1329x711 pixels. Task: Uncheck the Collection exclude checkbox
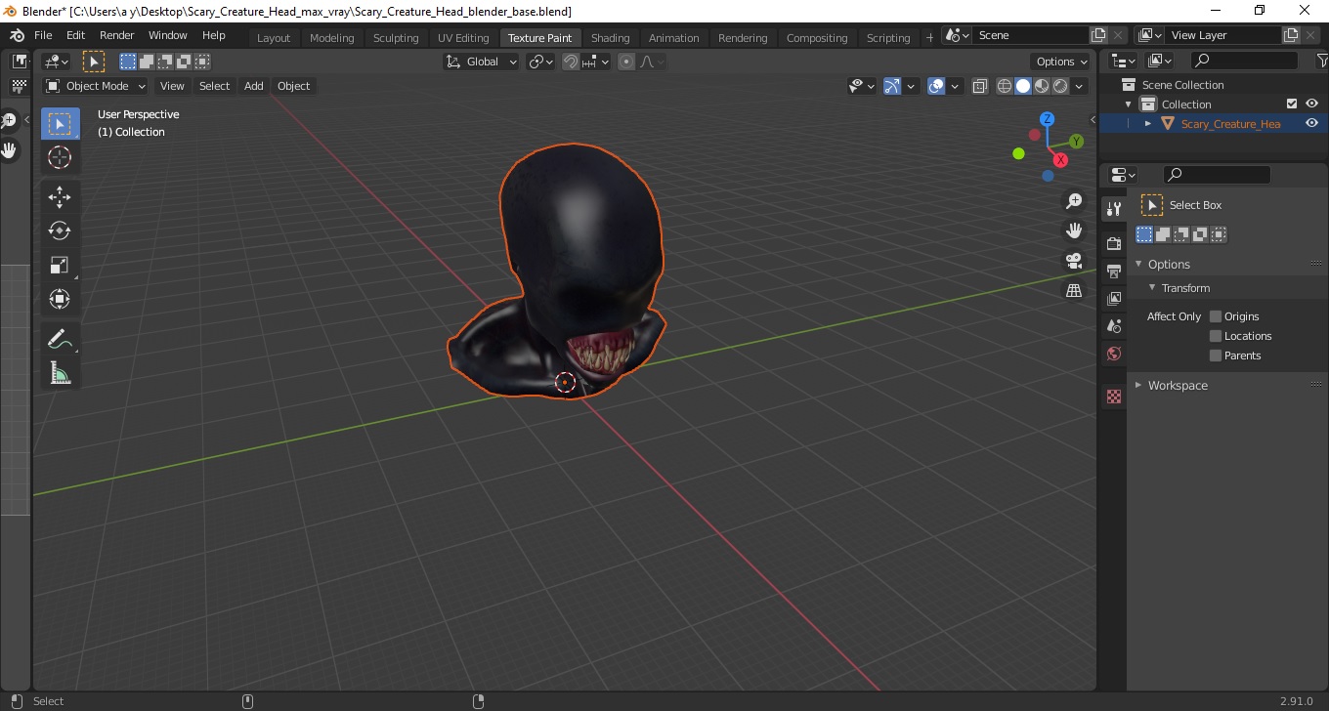tap(1292, 104)
